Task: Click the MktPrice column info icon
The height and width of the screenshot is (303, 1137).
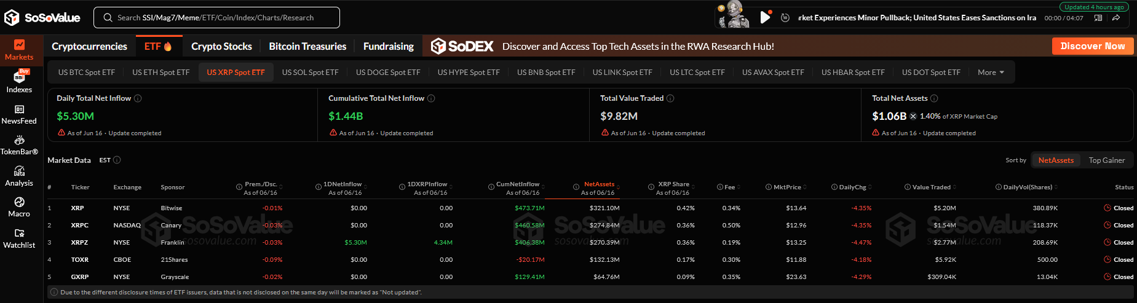Action: [769, 187]
